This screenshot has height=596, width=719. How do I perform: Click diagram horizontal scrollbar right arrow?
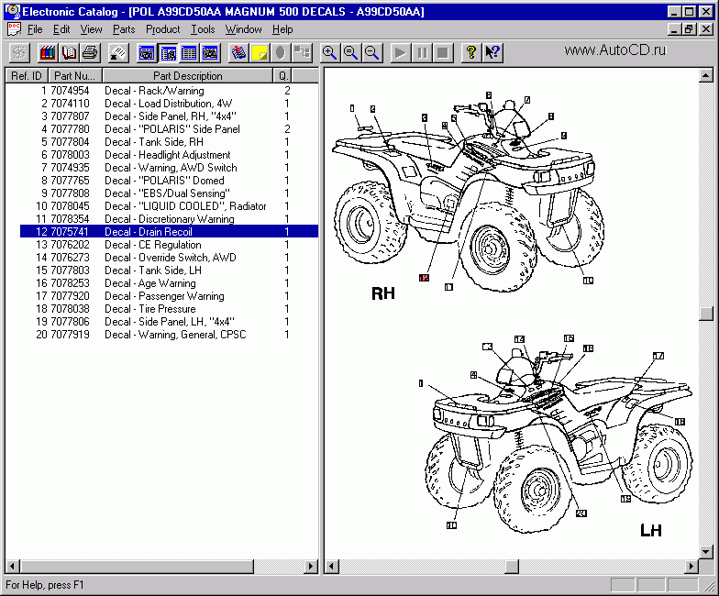[x=691, y=567]
